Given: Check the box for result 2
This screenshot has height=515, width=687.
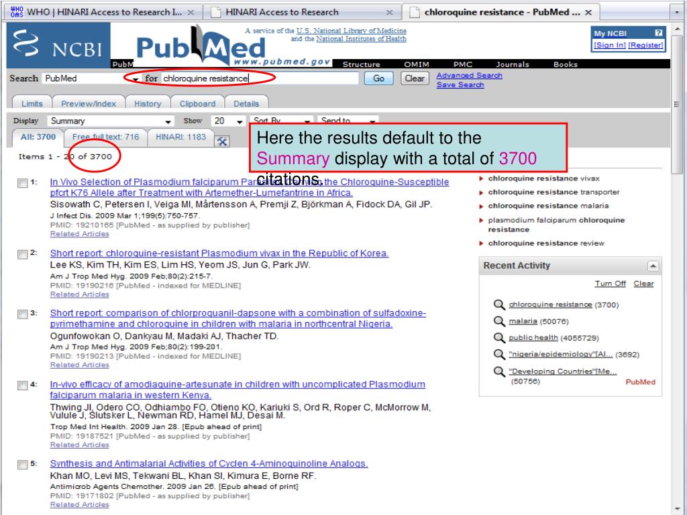Looking at the screenshot, I should tap(22, 254).
